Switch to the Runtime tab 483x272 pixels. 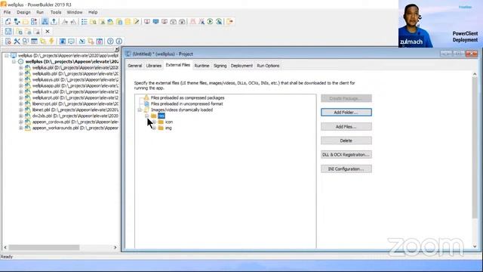pyautogui.click(x=202, y=66)
